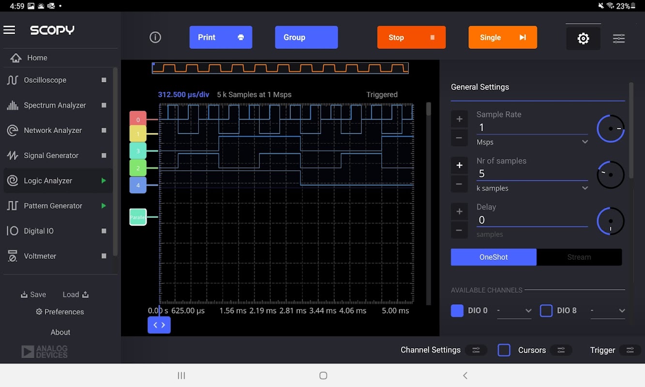Image resolution: width=645 pixels, height=387 pixels.
Task: Toggle Digital IO run square indicator
Action: 104,231
